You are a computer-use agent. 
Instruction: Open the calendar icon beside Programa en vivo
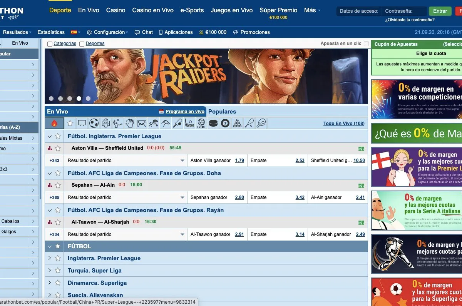coord(161,112)
